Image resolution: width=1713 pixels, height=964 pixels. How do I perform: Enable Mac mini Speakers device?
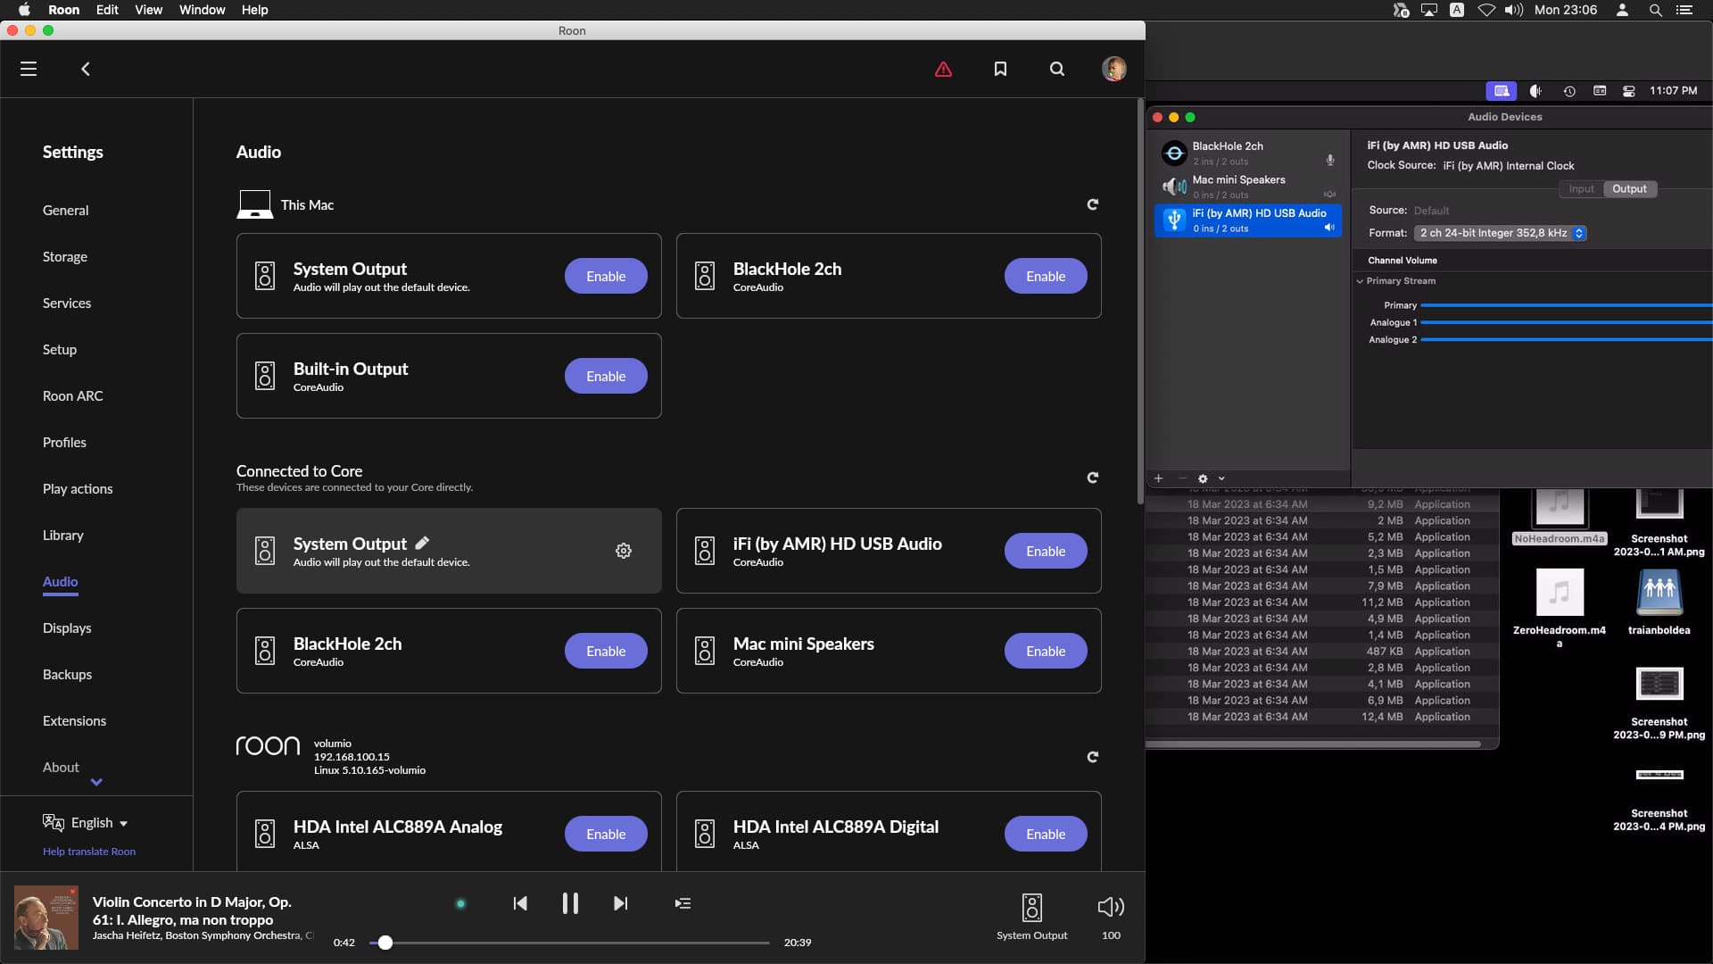tap(1046, 651)
